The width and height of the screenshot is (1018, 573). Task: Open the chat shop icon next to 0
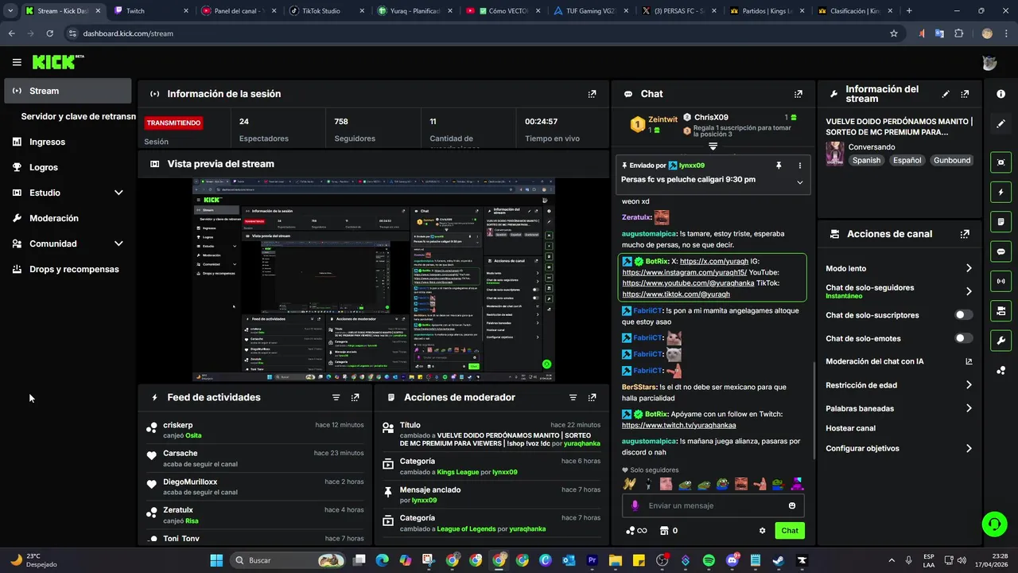(x=664, y=531)
